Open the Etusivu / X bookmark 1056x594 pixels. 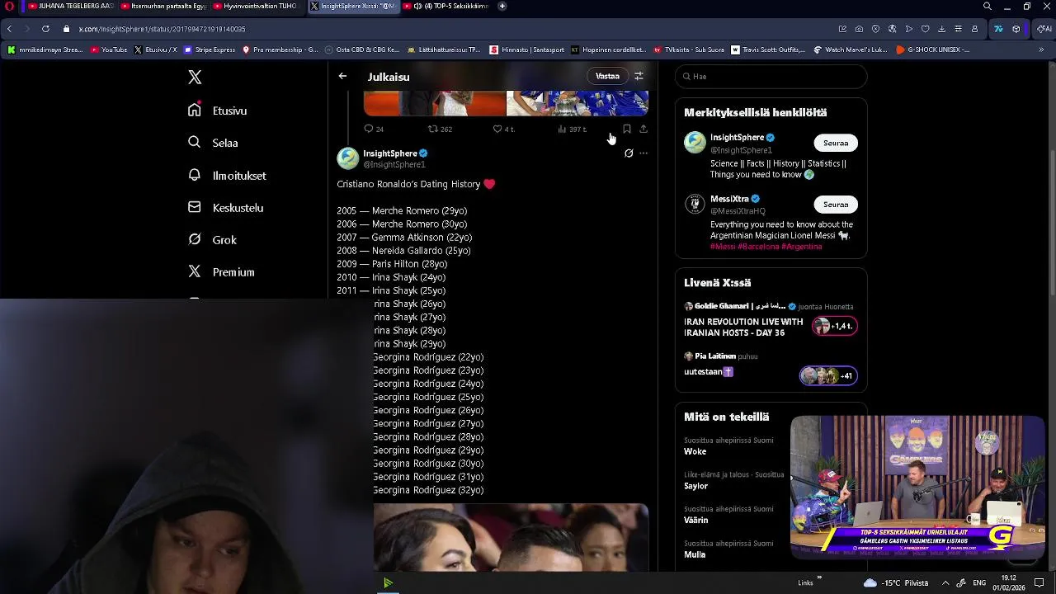click(155, 49)
